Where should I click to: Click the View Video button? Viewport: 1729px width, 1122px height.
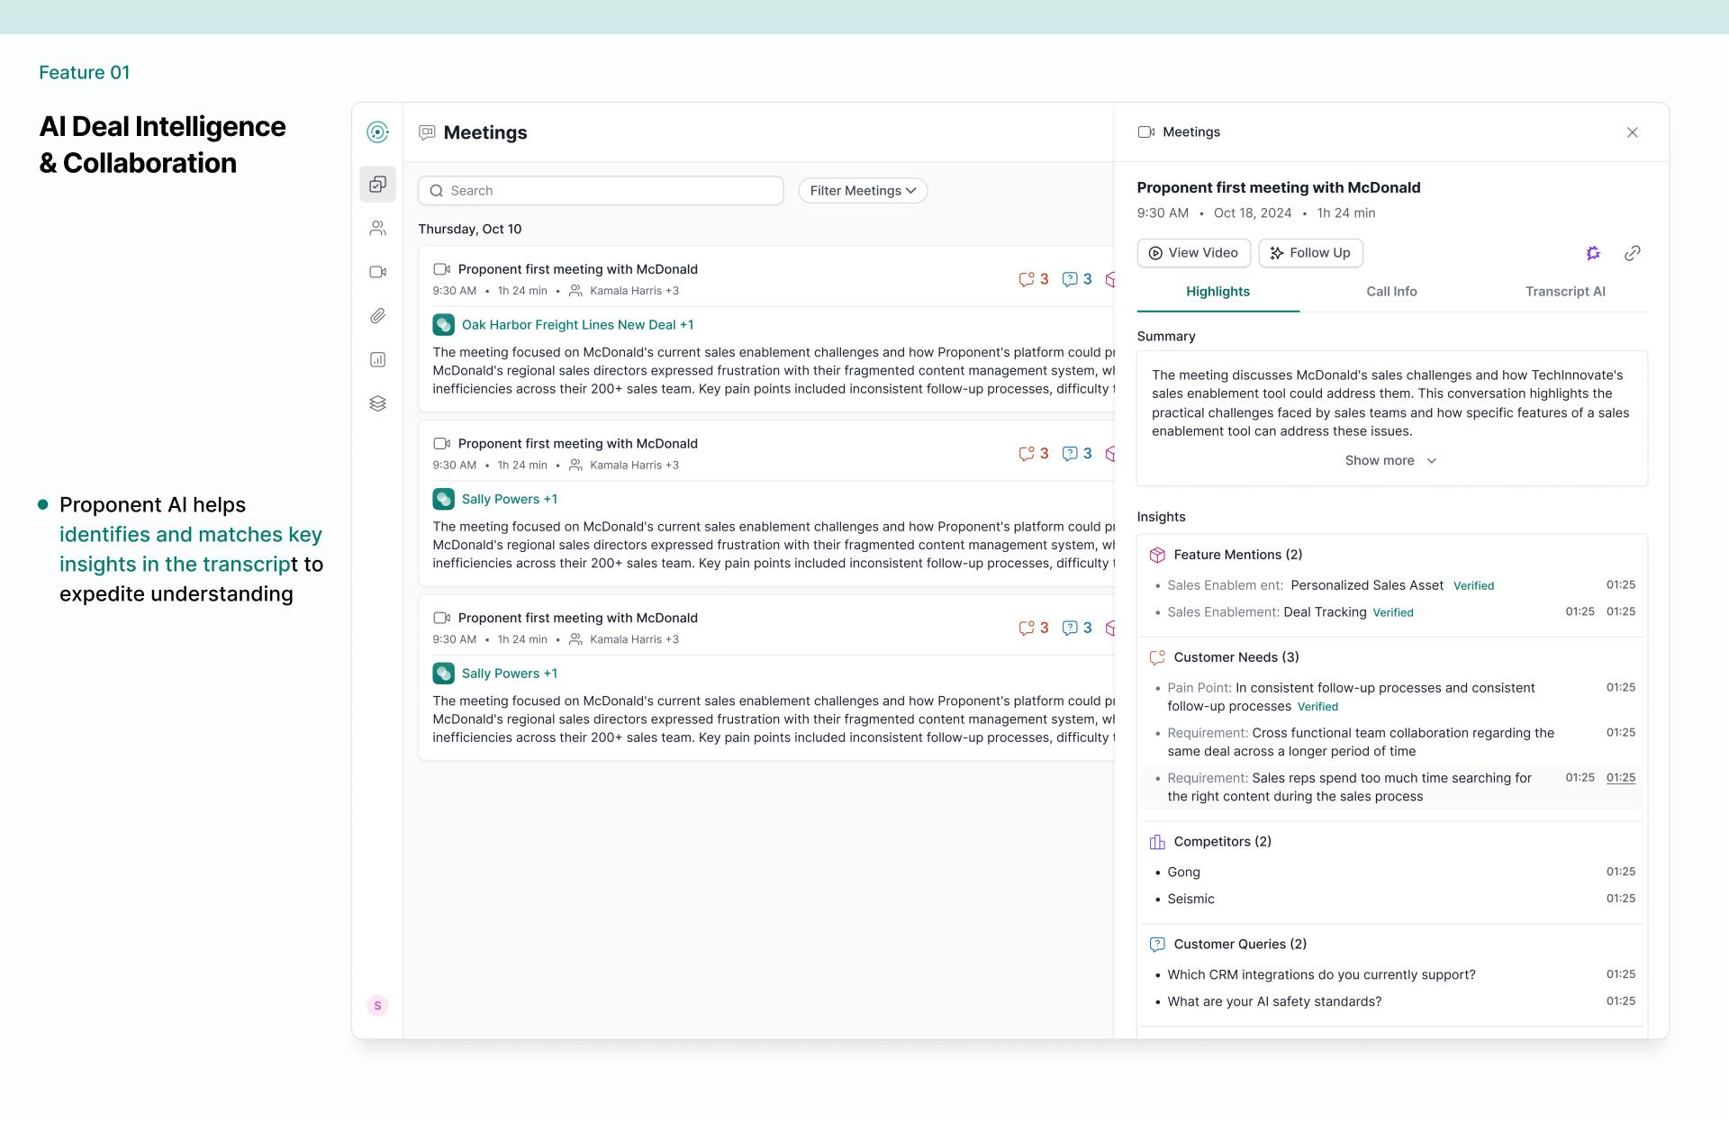pyautogui.click(x=1193, y=253)
